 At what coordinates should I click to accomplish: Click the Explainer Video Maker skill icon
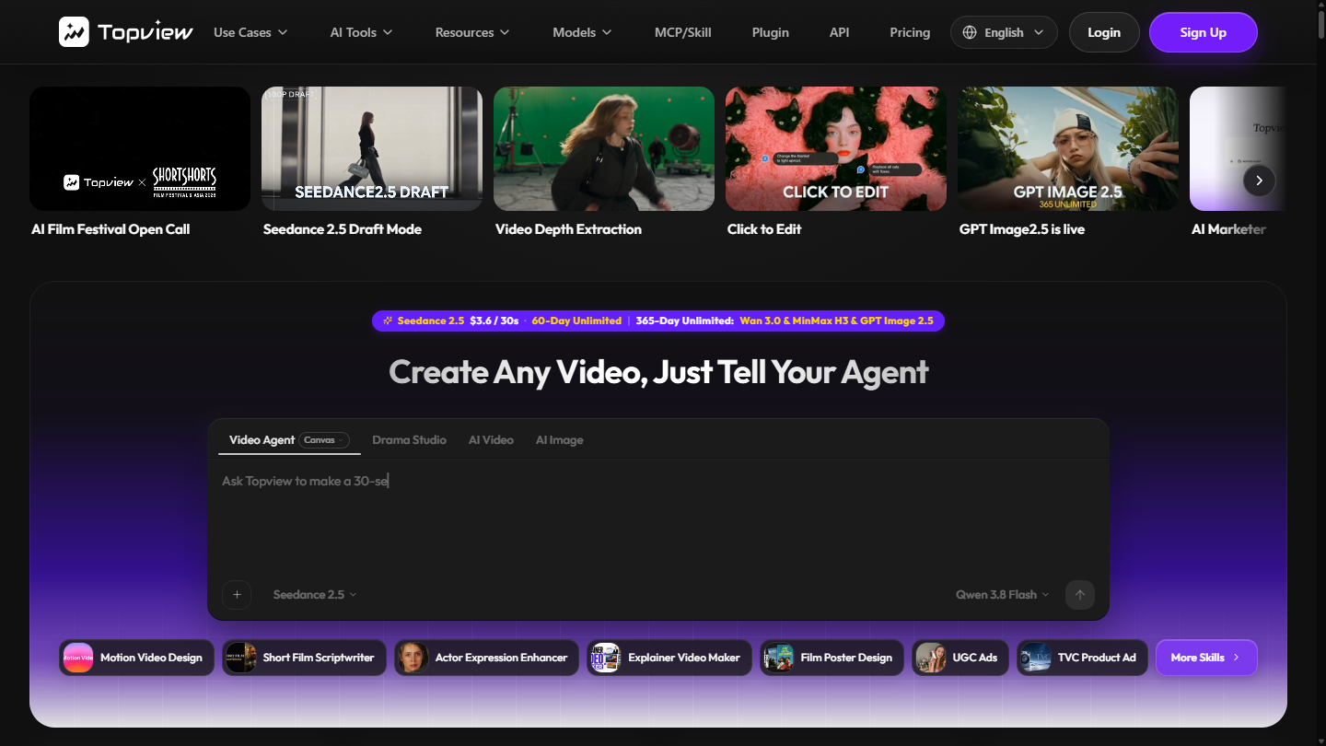coord(606,658)
